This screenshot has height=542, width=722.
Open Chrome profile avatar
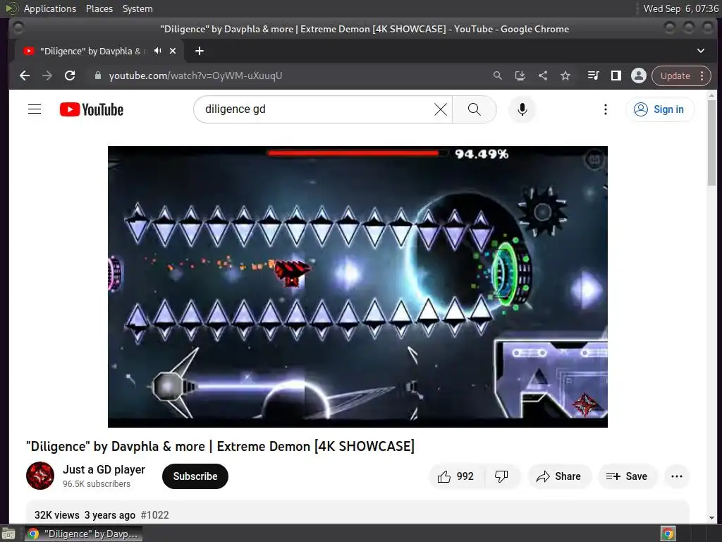[x=639, y=76]
